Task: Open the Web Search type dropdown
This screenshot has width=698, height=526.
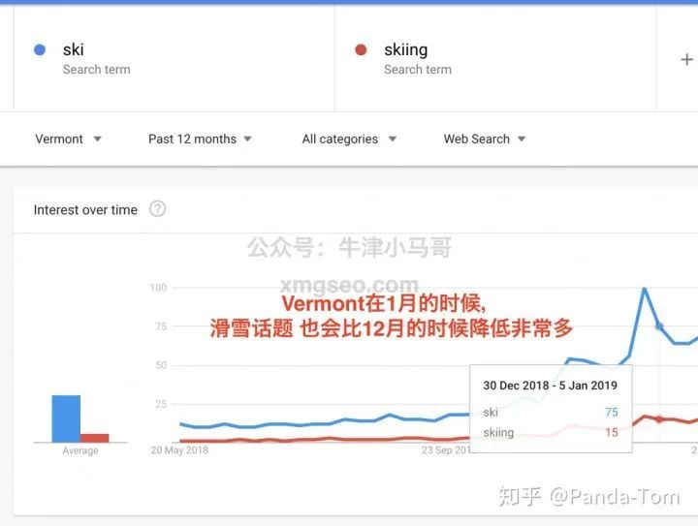Action: 485,139
